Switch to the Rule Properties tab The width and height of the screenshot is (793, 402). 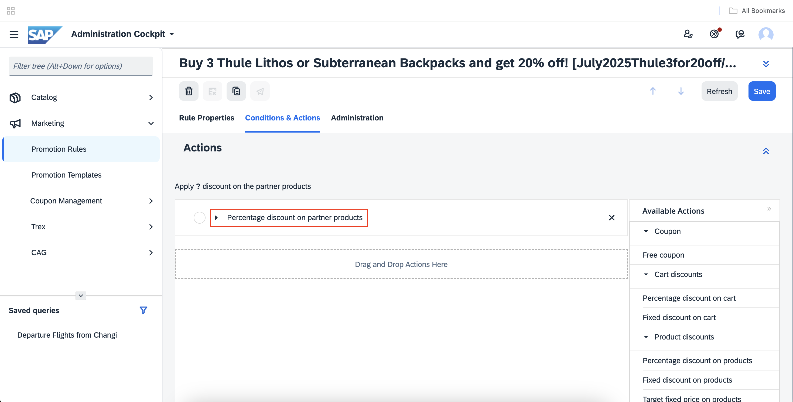(x=207, y=118)
